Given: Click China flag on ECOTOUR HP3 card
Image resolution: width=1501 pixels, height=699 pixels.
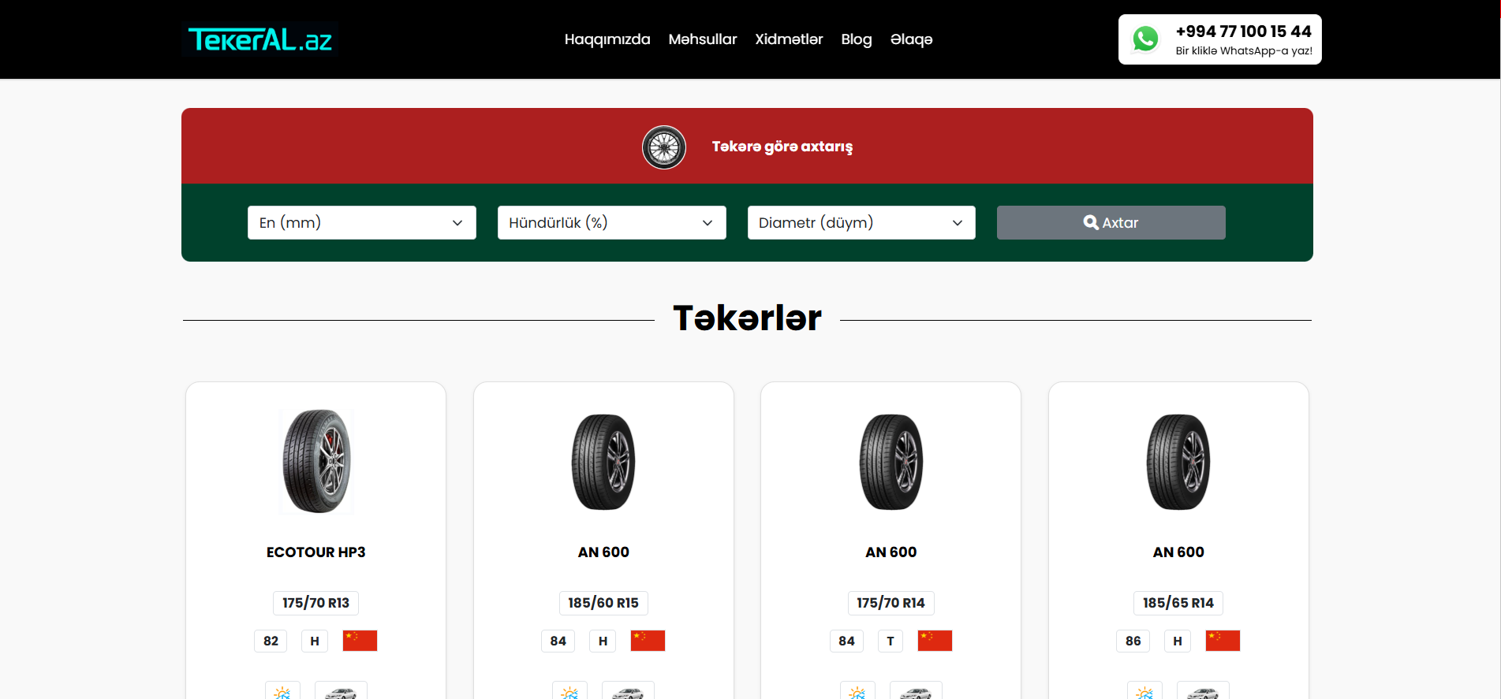Looking at the screenshot, I should (x=360, y=641).
